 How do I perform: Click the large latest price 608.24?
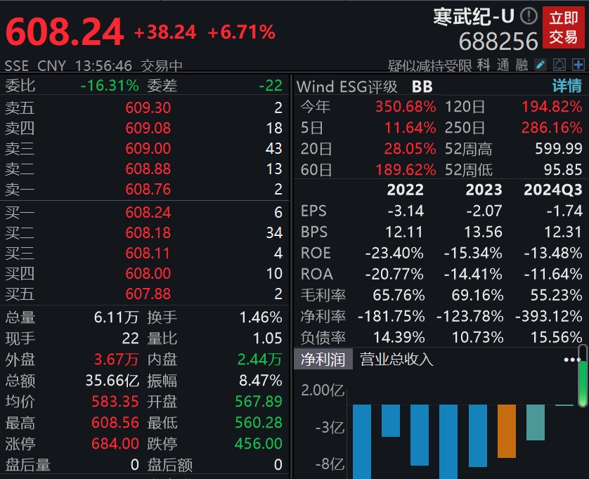pyautogui.click(x=65, y=32)
